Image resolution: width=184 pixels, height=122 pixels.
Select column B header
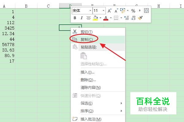26,6
